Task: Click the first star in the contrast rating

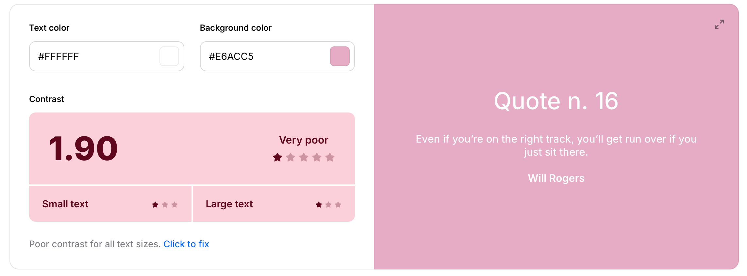Action: point(277,158)
